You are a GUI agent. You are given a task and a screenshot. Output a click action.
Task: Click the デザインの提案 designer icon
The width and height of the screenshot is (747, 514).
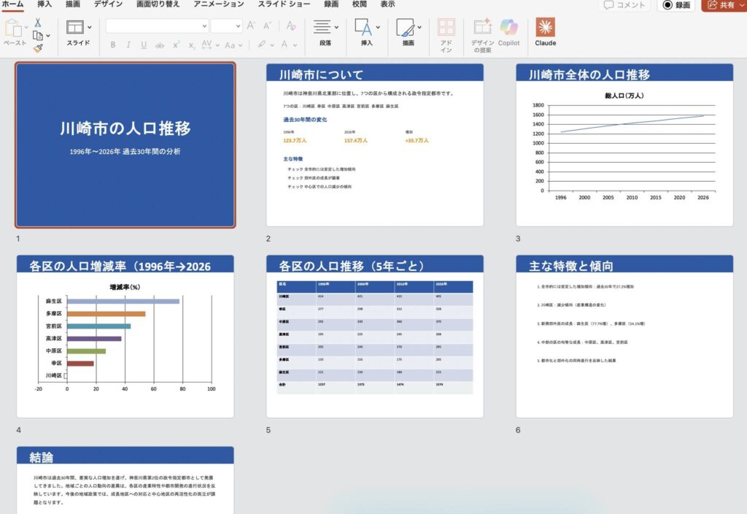[x=482, y=32]
